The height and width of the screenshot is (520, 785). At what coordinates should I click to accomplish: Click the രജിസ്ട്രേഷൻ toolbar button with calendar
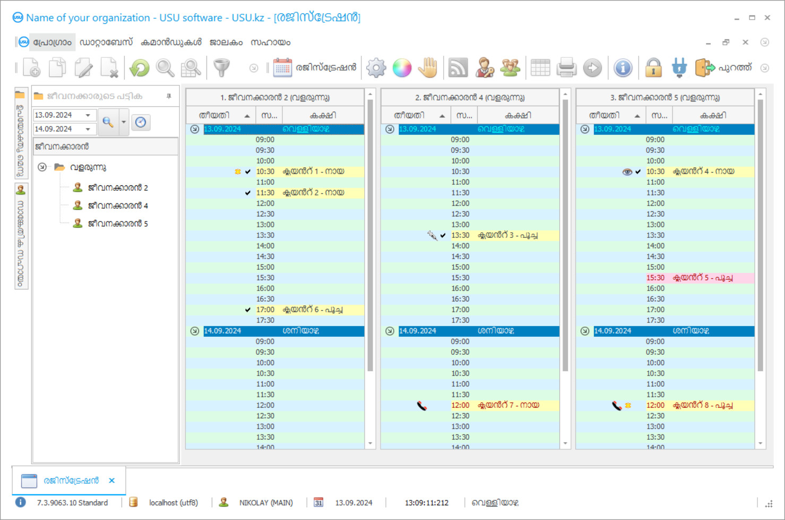(315, 68)
